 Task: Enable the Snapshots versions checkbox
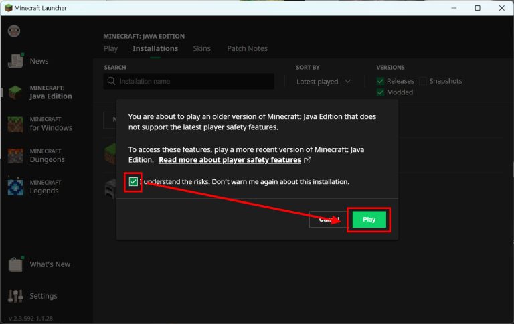tap(423, 81)
